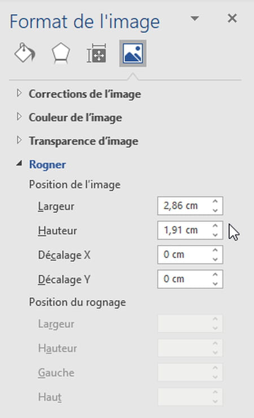
Task: Decrease Décalage Y with down arrow
Action: (x=215, y=284)
